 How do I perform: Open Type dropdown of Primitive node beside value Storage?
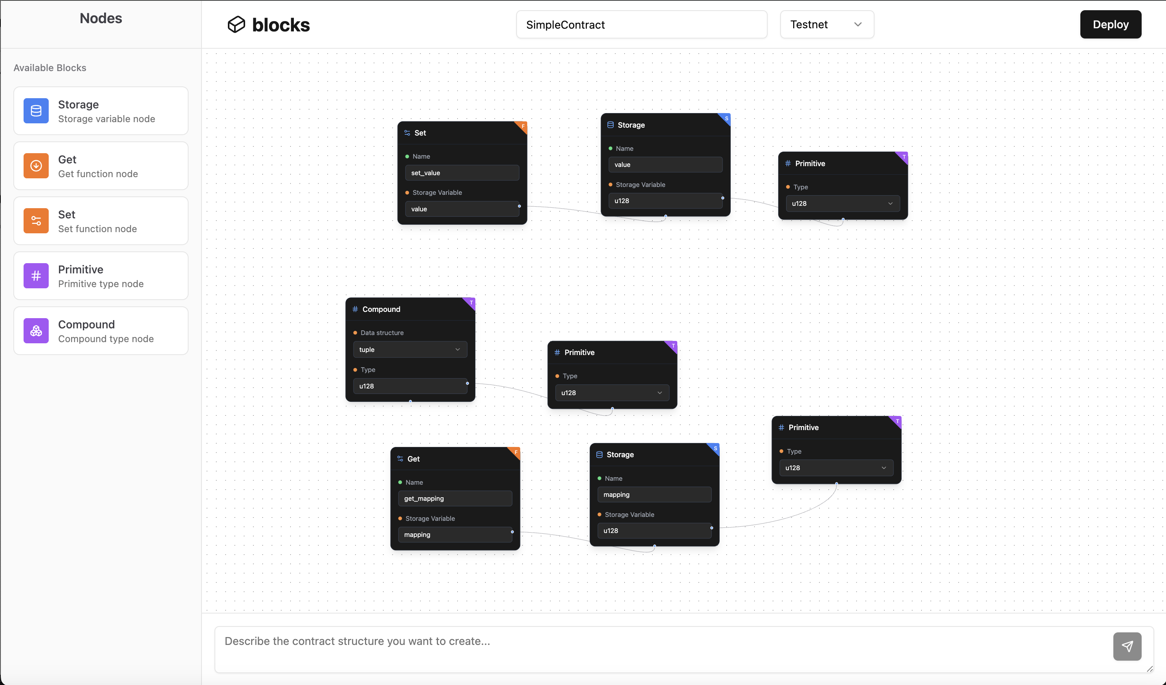pos(843,203)
